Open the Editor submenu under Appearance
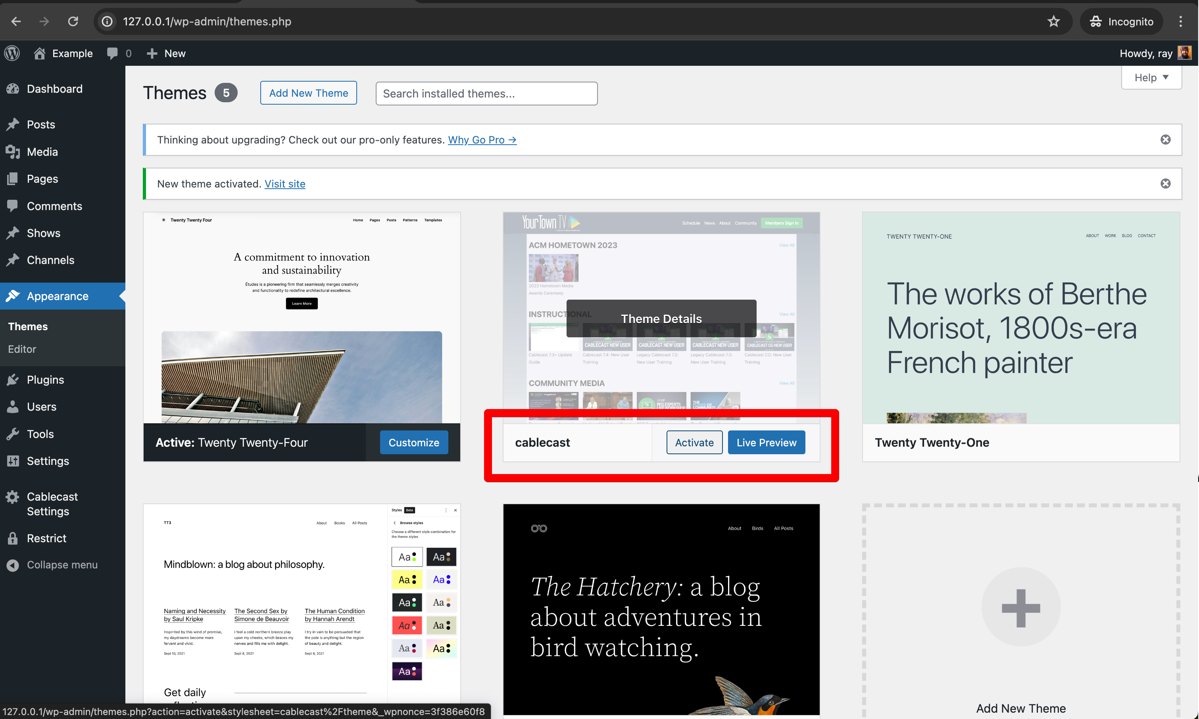 coord(22,349)
